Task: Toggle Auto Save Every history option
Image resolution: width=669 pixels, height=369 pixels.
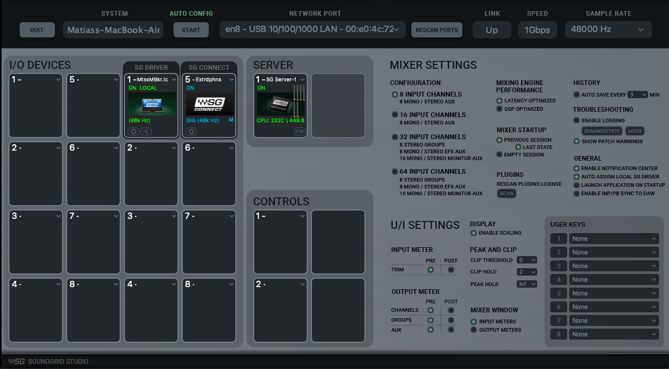Action: [577, 94]
